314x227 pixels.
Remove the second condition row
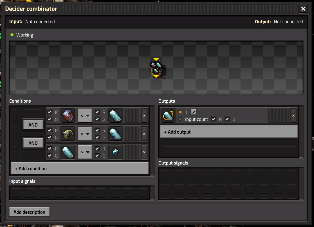[144, 134]
